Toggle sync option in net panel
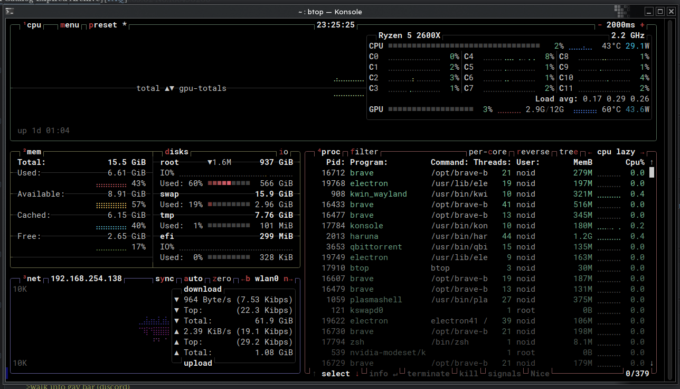 pyautogui.click(x=165, y=279)
